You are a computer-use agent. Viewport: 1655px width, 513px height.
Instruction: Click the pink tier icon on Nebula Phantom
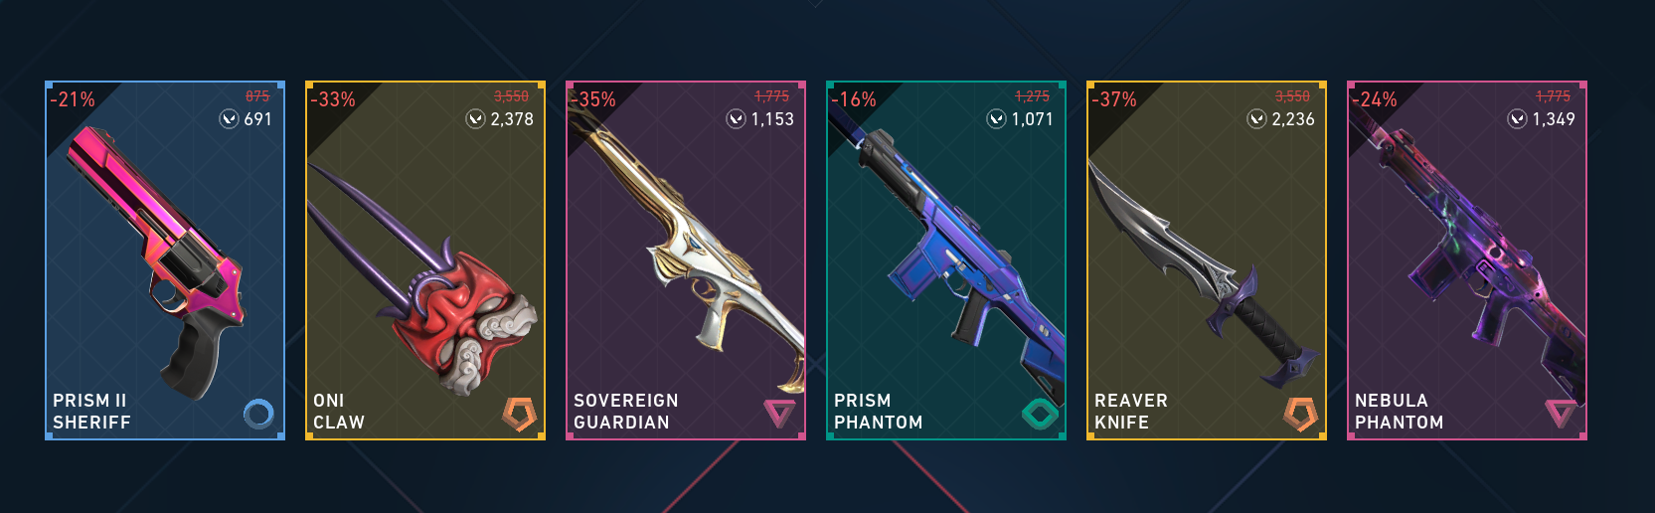[1561, 414]
